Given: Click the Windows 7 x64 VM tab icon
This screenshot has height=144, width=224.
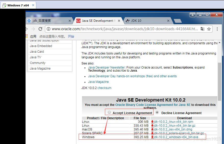Looking at the screenshot, I should [x=4, y=5].
